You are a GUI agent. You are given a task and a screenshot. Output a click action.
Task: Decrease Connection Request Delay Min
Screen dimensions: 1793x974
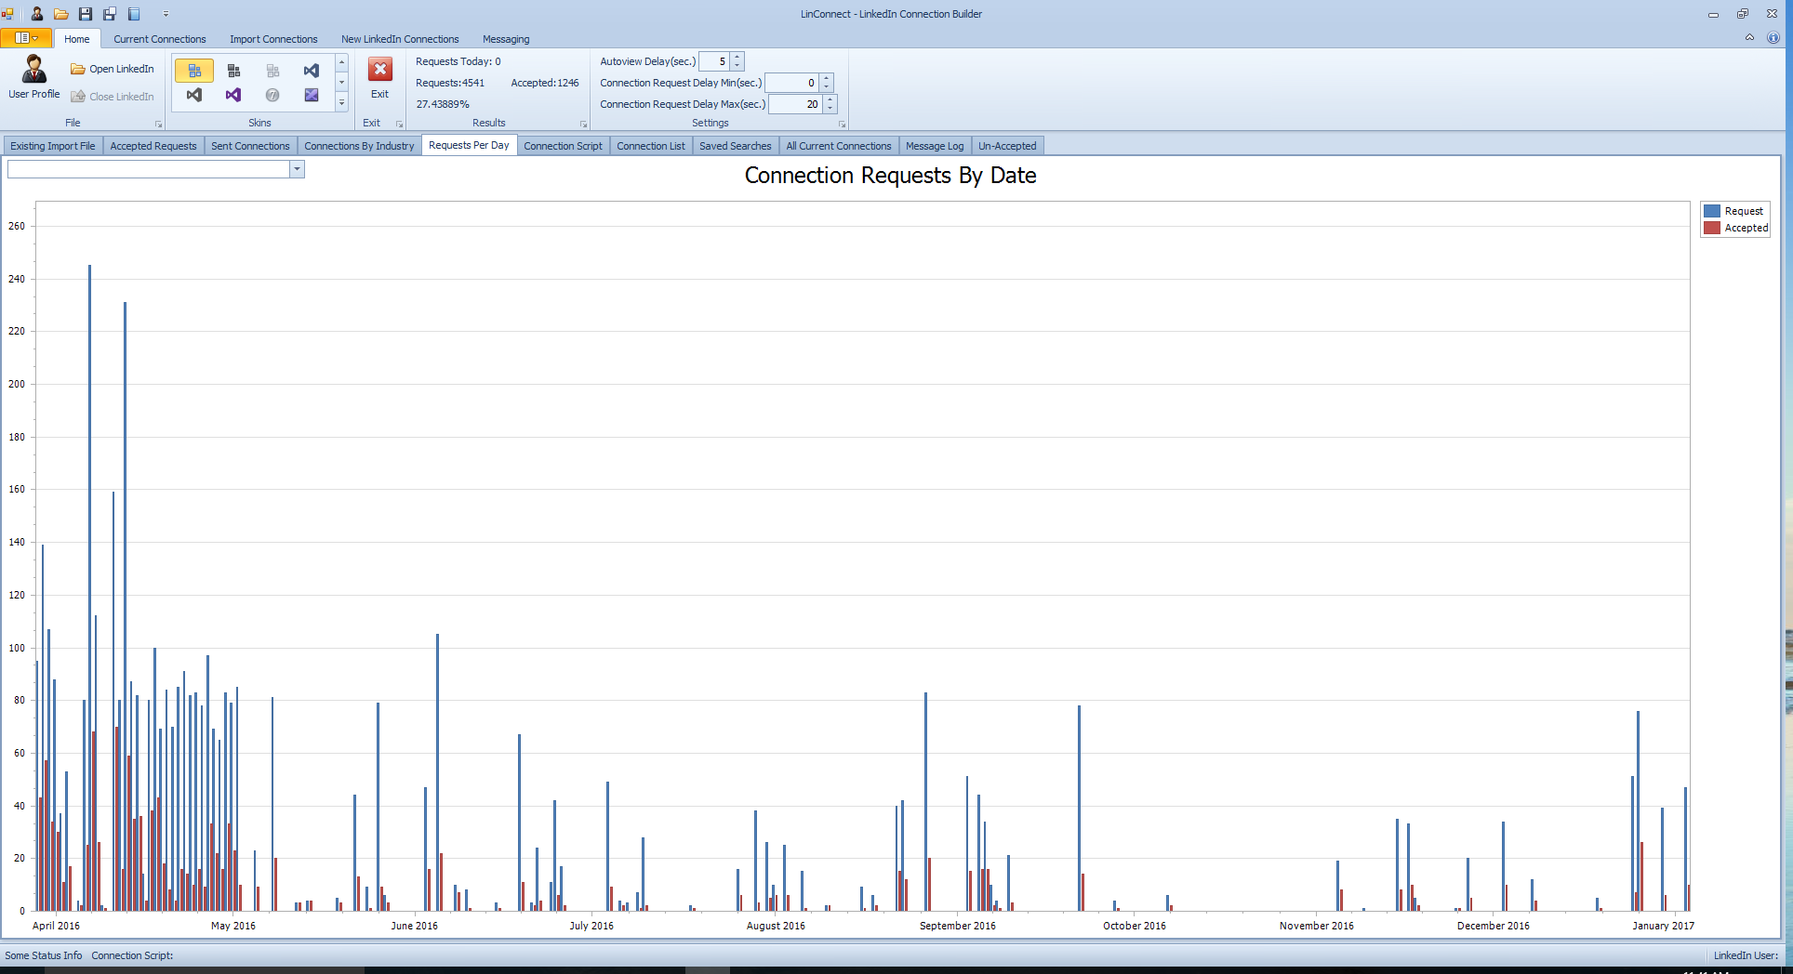coord(827,87)
